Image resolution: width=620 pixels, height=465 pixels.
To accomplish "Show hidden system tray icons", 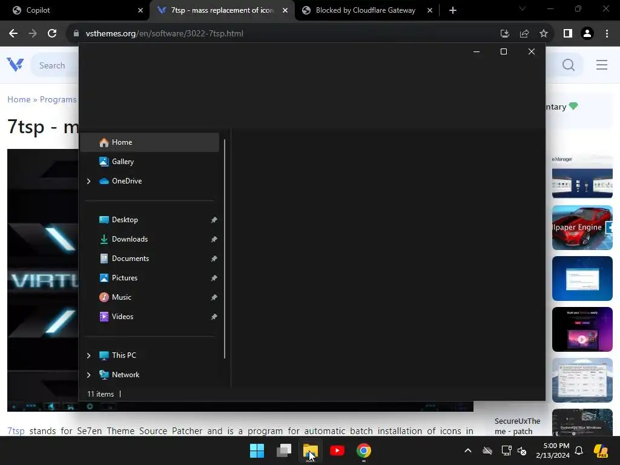I will [468, 450].
